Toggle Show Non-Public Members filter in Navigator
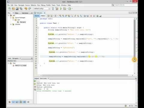This screenshot has height=108, width=144. (21, 102)
